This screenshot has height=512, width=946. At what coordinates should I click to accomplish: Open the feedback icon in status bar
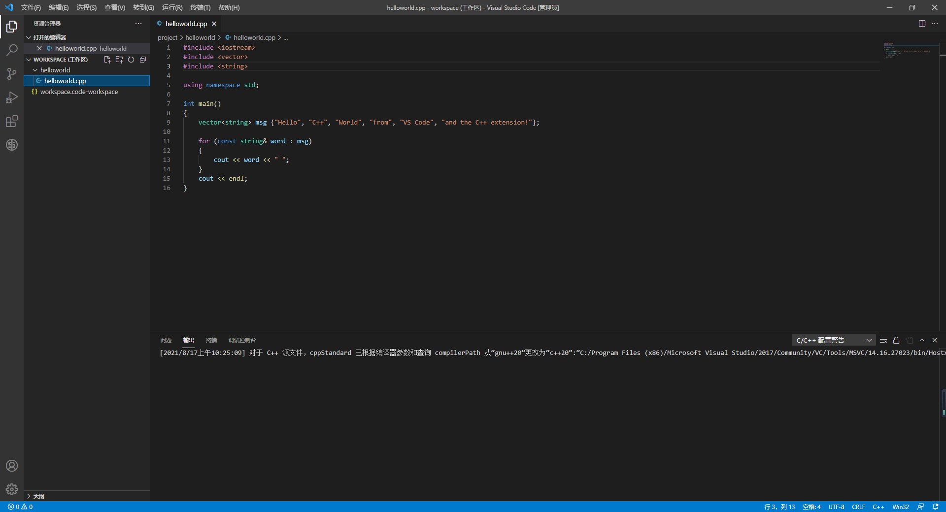pos(920,507)
